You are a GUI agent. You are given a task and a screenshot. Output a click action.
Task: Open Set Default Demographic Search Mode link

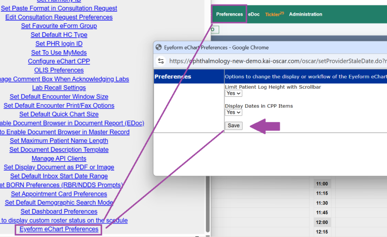59,203
